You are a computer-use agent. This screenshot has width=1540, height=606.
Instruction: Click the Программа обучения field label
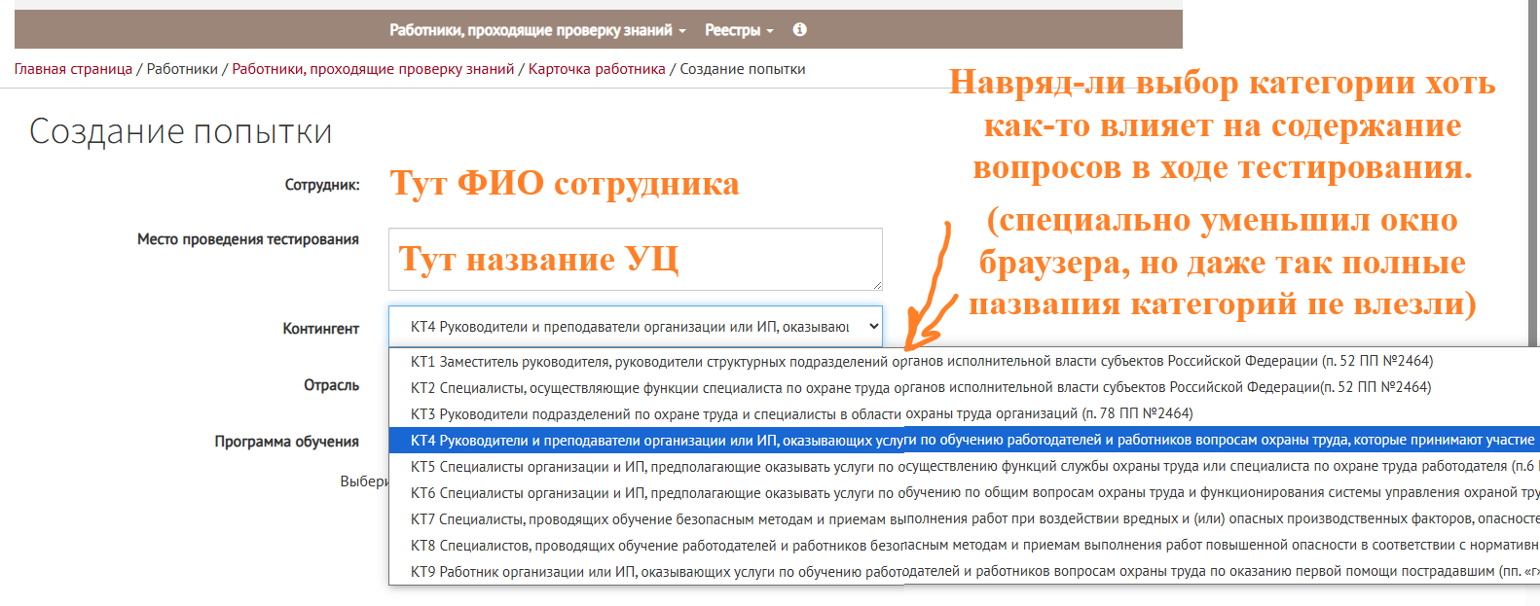coord(287,442)
